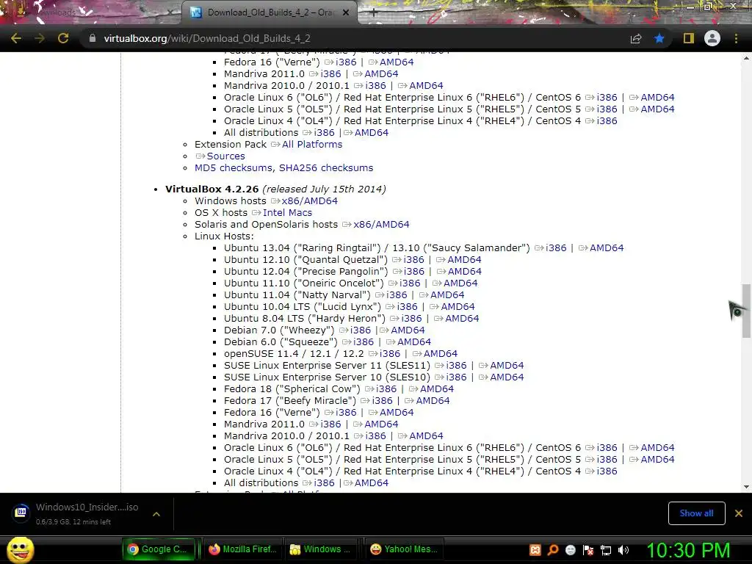Click scrollbar down arrow
This screenshot has width=752, height=564.
pyautogui.click(x=746, y=487)
